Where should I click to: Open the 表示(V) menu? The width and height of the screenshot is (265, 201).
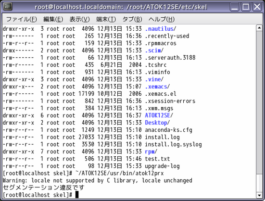click(80, 19)
